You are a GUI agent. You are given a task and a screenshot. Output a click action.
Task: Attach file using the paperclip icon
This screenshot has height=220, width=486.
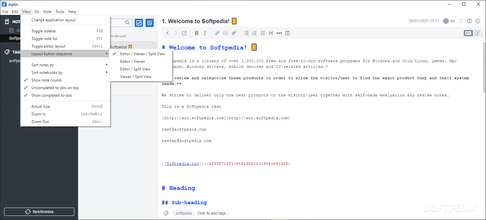click(x=234, y=33)
